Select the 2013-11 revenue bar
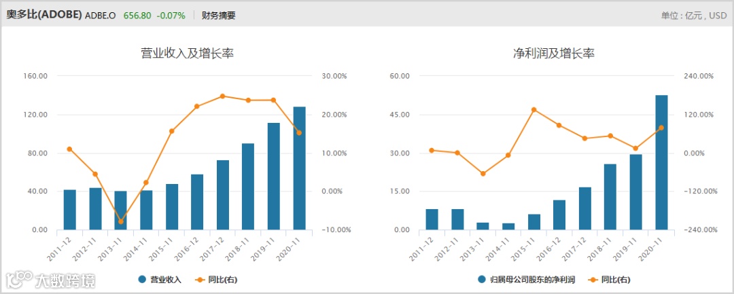The image size is (734, 294). point(121,210)
